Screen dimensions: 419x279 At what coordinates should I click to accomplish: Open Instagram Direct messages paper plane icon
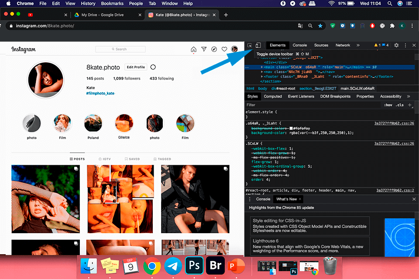click(204, 49)
